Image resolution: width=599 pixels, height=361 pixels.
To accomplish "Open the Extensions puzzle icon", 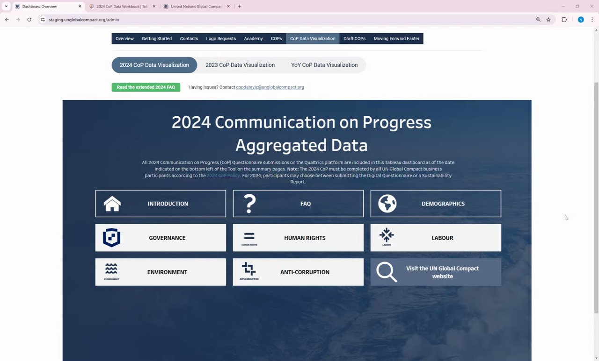I will click(564, 20).
